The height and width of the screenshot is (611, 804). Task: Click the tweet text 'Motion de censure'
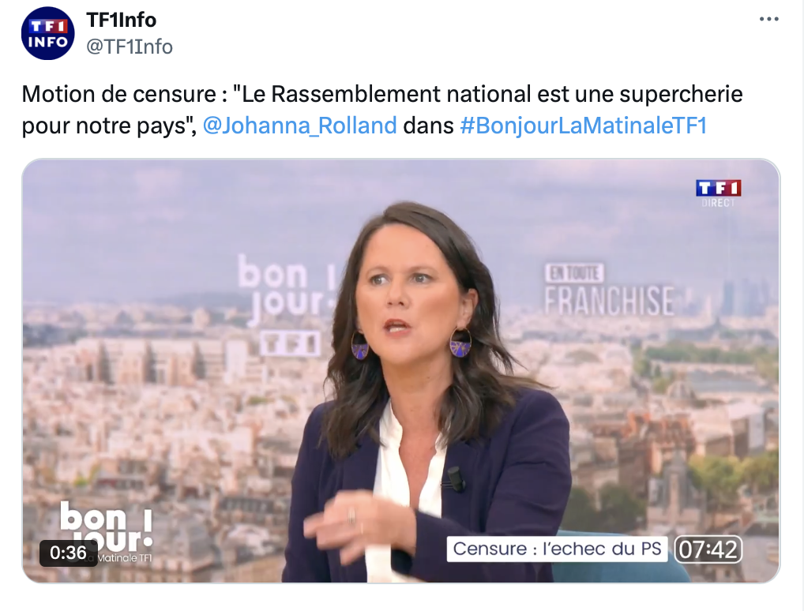coord(119,94)
